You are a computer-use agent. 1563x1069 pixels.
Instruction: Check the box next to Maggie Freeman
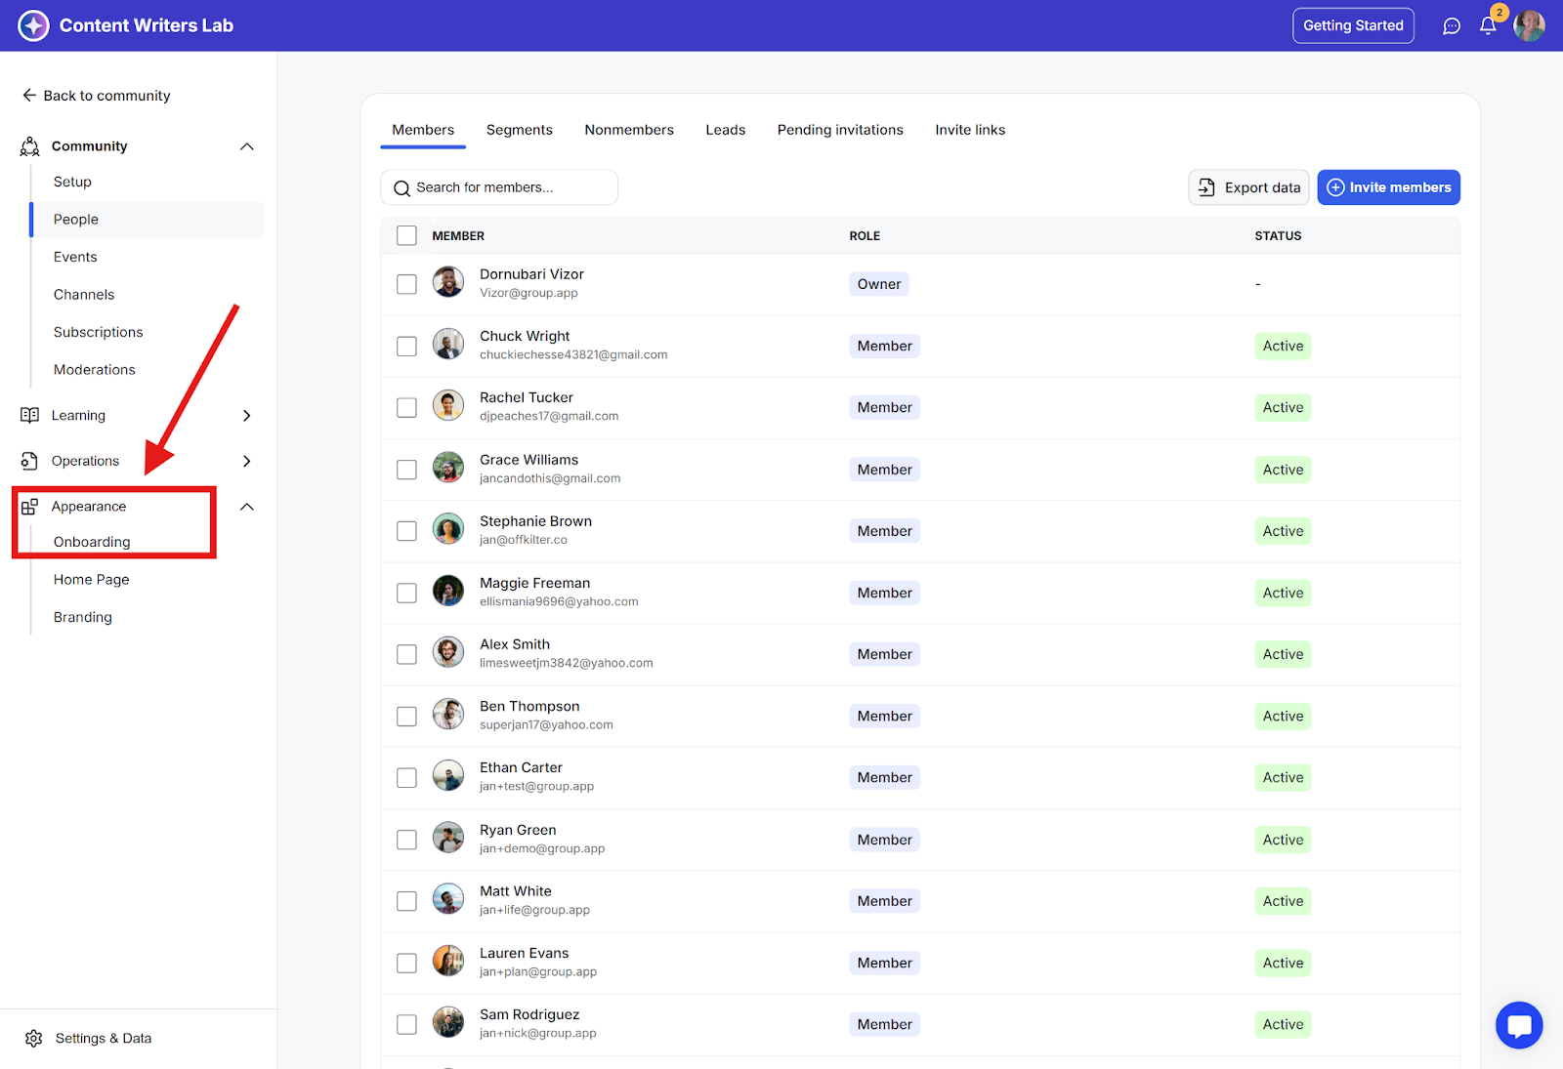click(x=406, y=593)
